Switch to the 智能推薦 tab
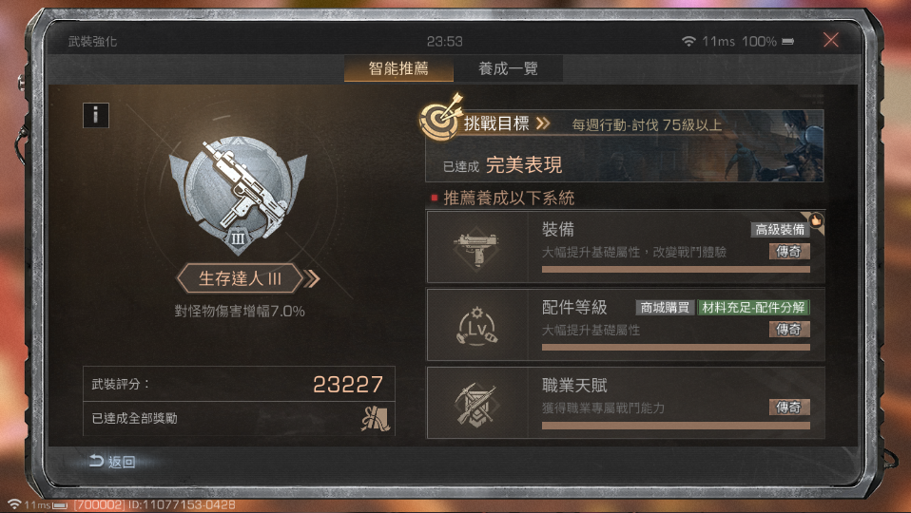 (398, 68)
